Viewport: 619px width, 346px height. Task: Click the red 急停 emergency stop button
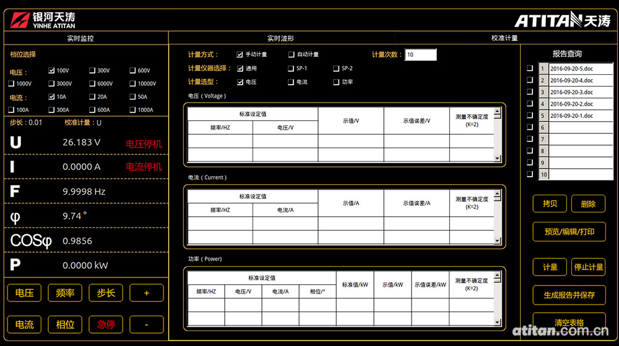pyautogui.click(x=106, y=324)
